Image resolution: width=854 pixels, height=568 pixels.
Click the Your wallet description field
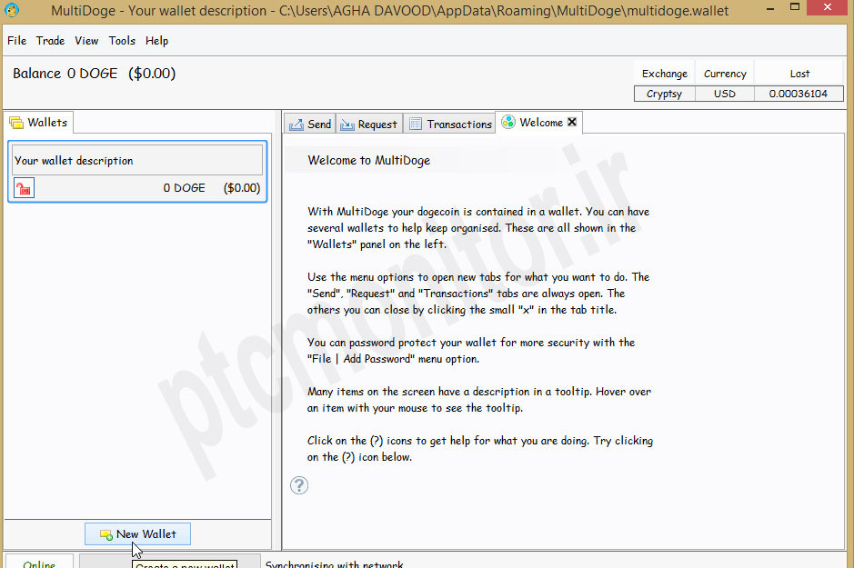coord(137,160)
